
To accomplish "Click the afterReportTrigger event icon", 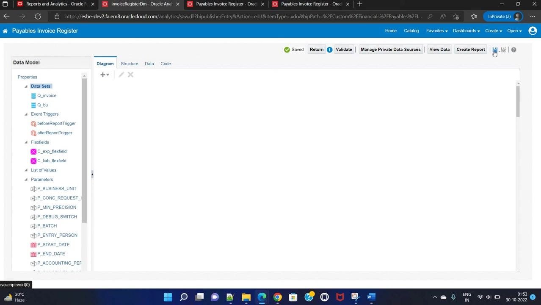I will pyautogui.click(x=33, y=133).
